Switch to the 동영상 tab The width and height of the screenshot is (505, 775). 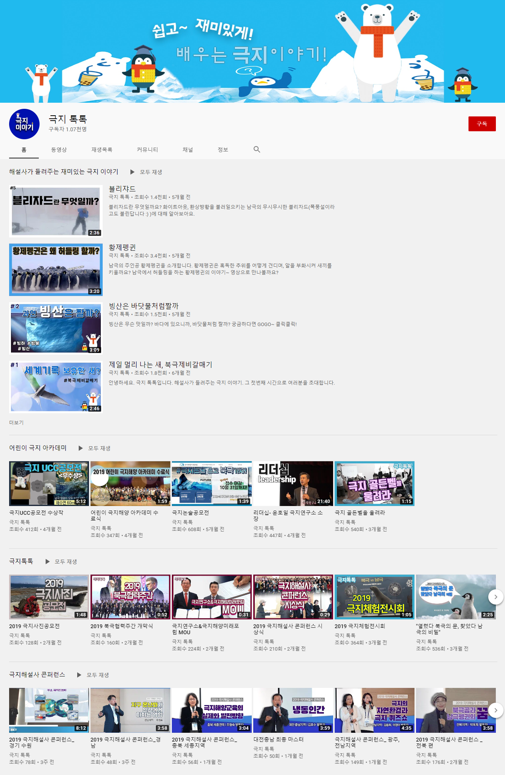(x=59, y=150)
